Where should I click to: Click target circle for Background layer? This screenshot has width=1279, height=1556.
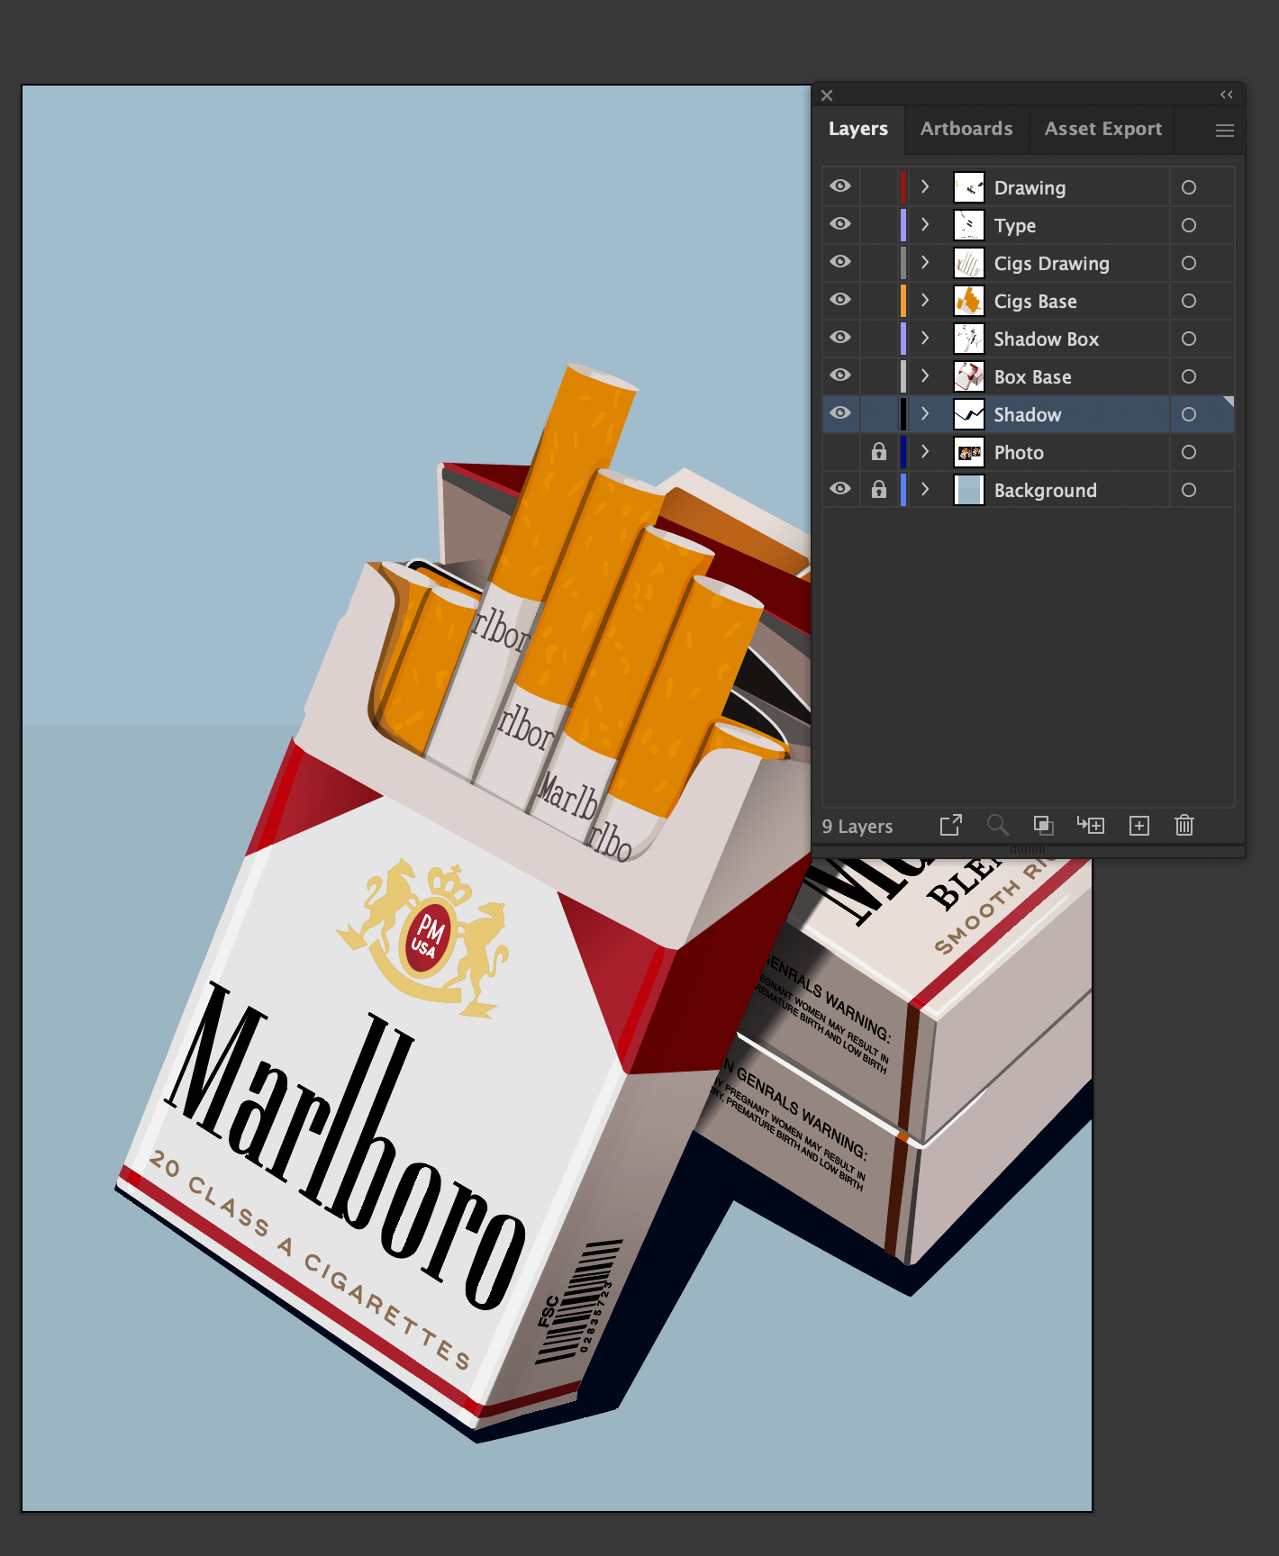(1189, 490)
